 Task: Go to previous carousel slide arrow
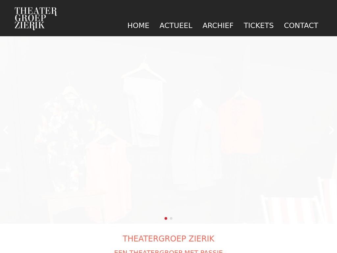[x=6, y=130]
